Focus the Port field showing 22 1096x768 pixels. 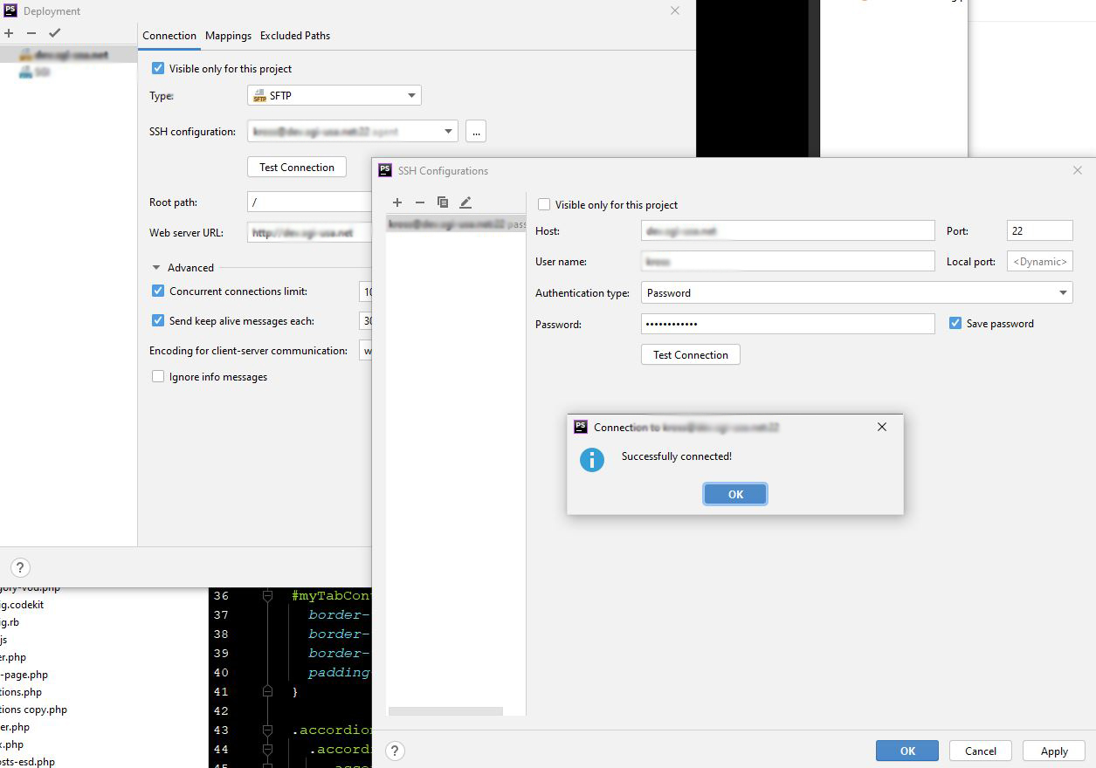(x=1039, y=230)
